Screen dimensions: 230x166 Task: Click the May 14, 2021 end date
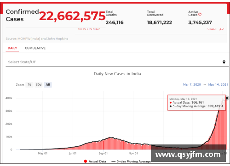(218, 85)
